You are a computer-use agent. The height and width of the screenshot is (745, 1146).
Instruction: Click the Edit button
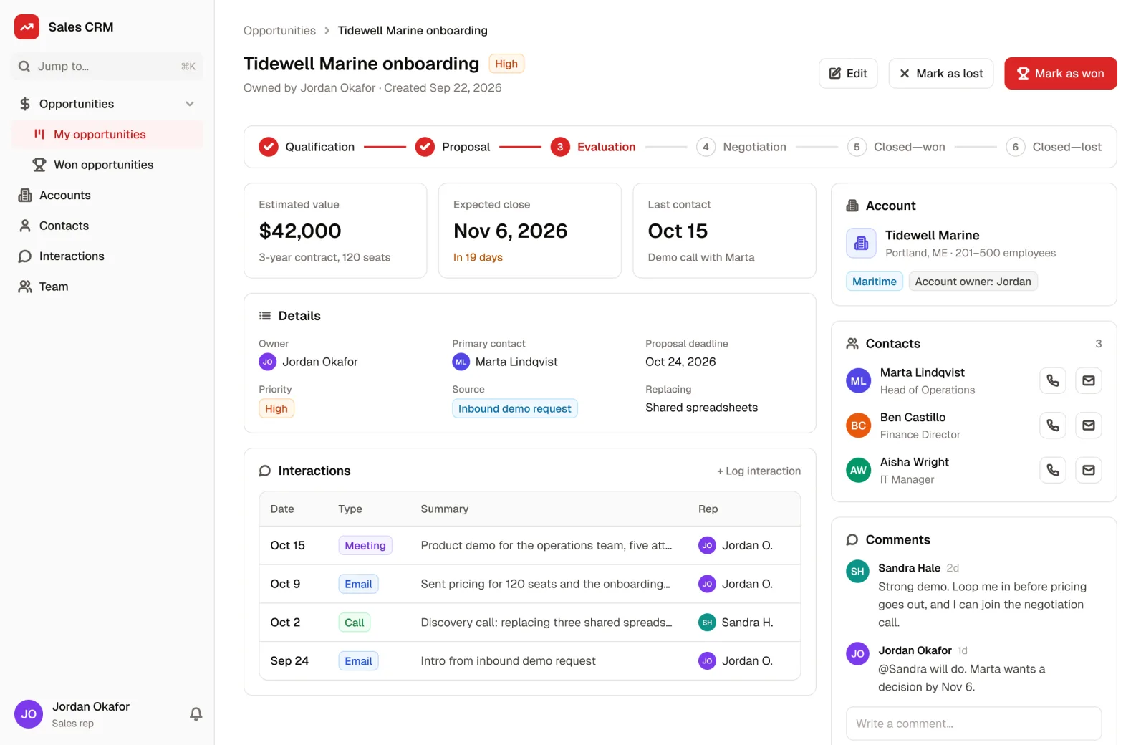pyautogui.click(x=848, y=74)
